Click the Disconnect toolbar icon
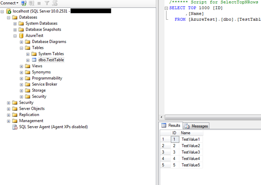261x185 pixels. (31, 3)
